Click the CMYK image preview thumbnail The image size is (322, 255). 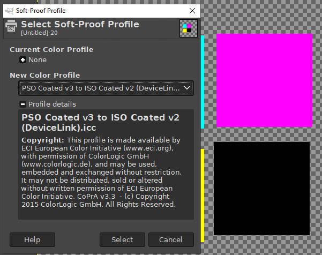188,28
